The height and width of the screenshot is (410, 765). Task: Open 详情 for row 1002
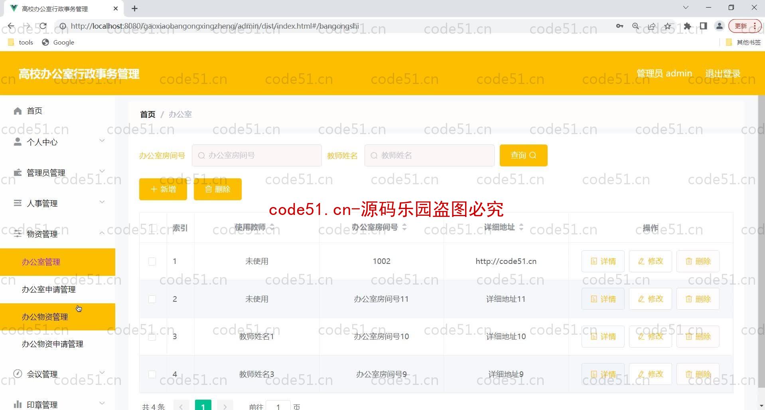603,261
